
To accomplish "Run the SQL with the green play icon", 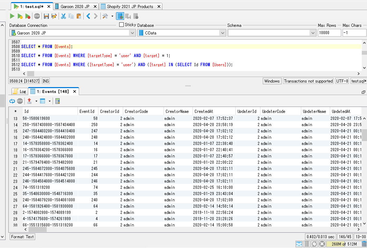I will pos(12,16).
